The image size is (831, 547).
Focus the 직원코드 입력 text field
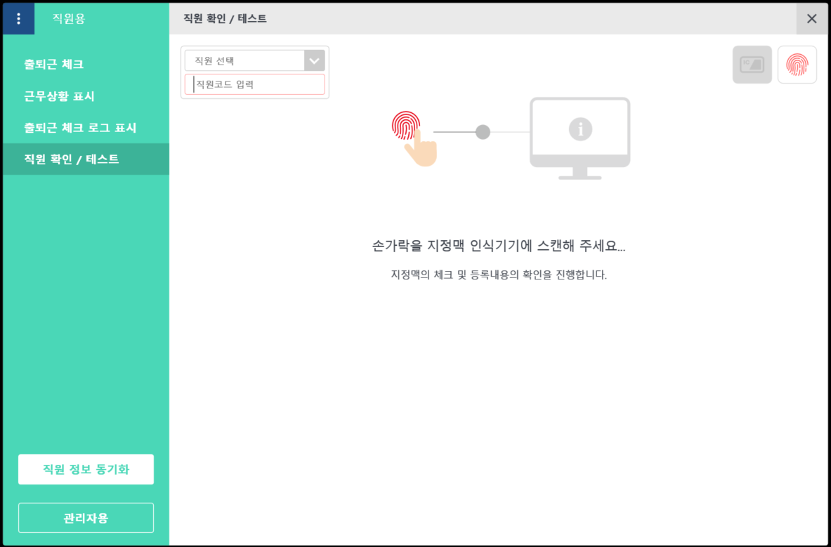point(255,84)
